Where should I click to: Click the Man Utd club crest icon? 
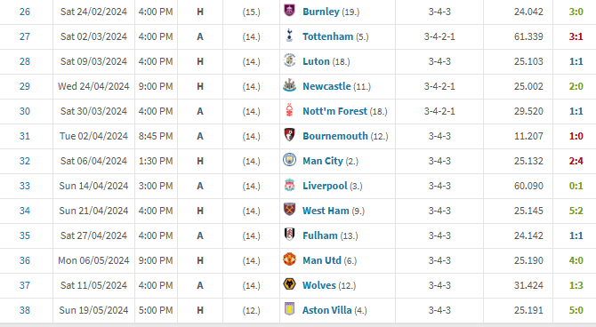289,259
